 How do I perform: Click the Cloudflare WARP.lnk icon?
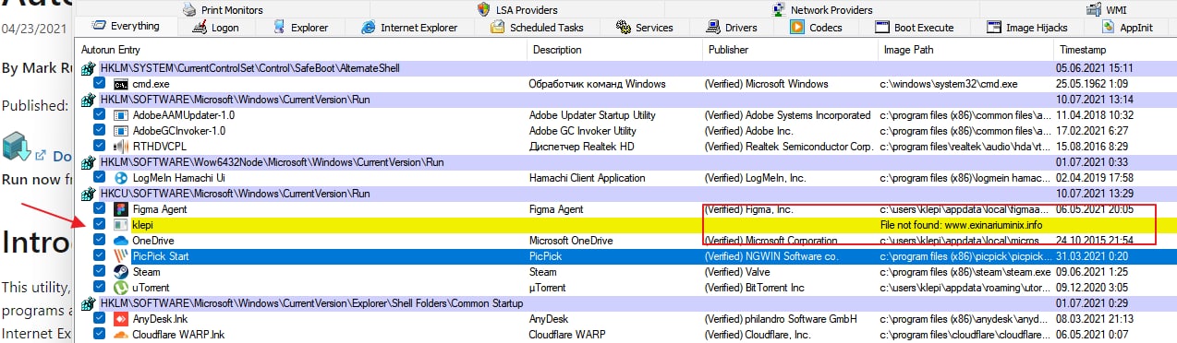pyautogui.click(x=120, y=334)
